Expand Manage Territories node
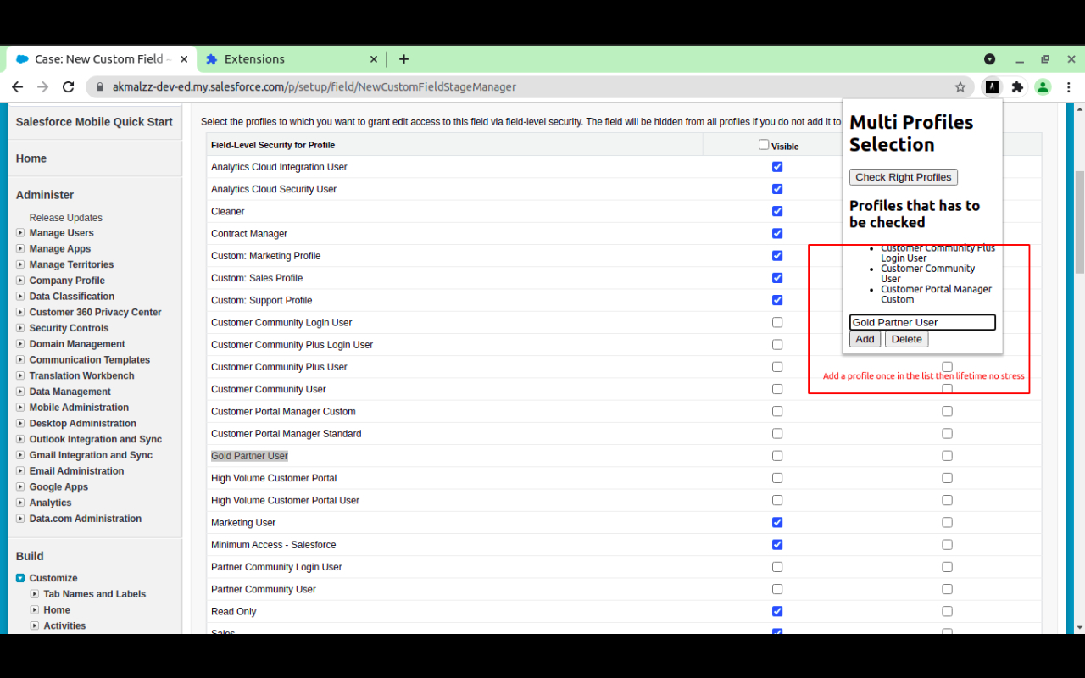 20,264
